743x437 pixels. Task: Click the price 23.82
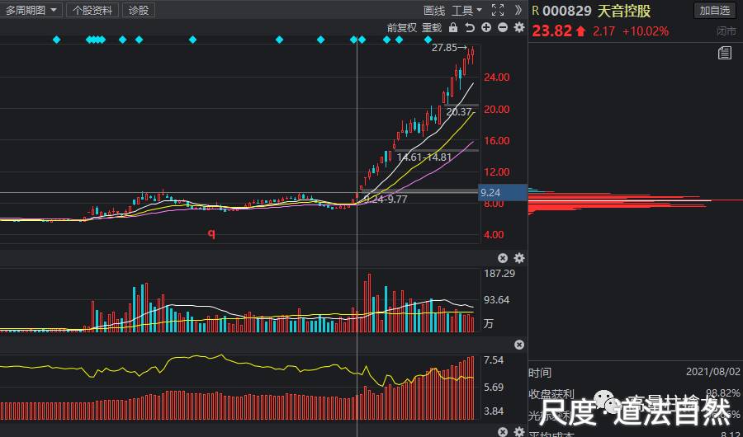pyautogui.click(x=551, y=31)
